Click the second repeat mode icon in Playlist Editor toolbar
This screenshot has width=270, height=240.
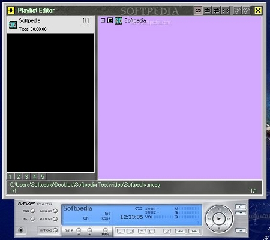click(208, 10)
